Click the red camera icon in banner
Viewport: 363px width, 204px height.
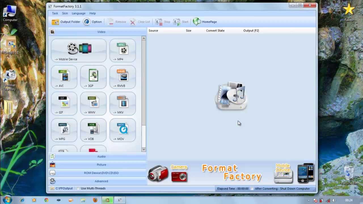pyautogui.click(x=179, y=177)
